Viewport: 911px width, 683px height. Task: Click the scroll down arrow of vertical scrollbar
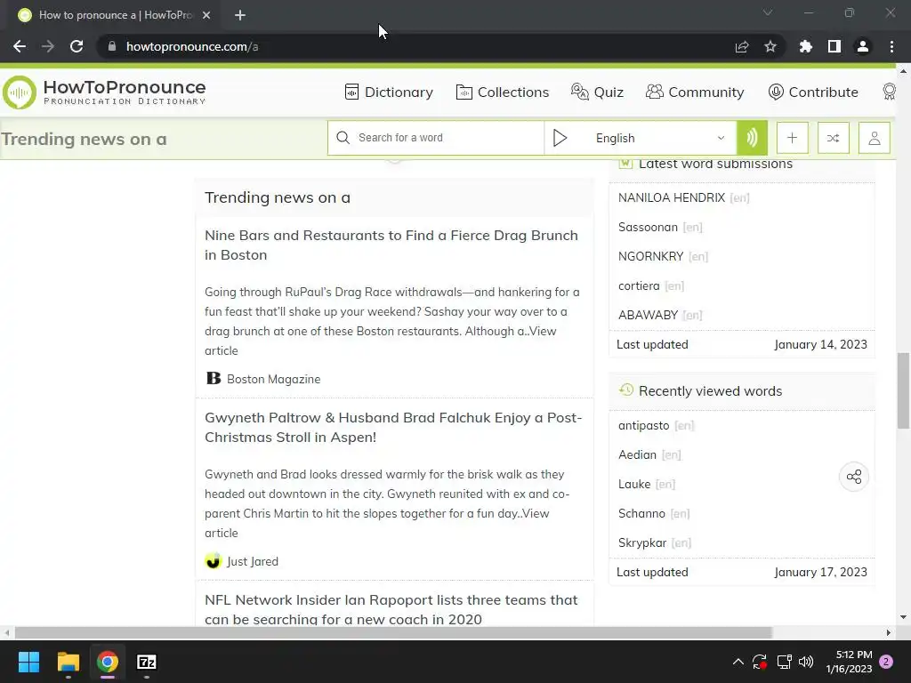[903, 617]
